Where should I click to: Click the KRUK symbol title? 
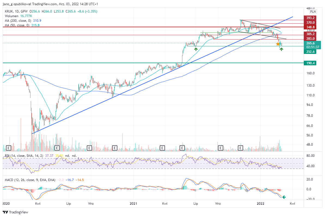coord(9,11)
